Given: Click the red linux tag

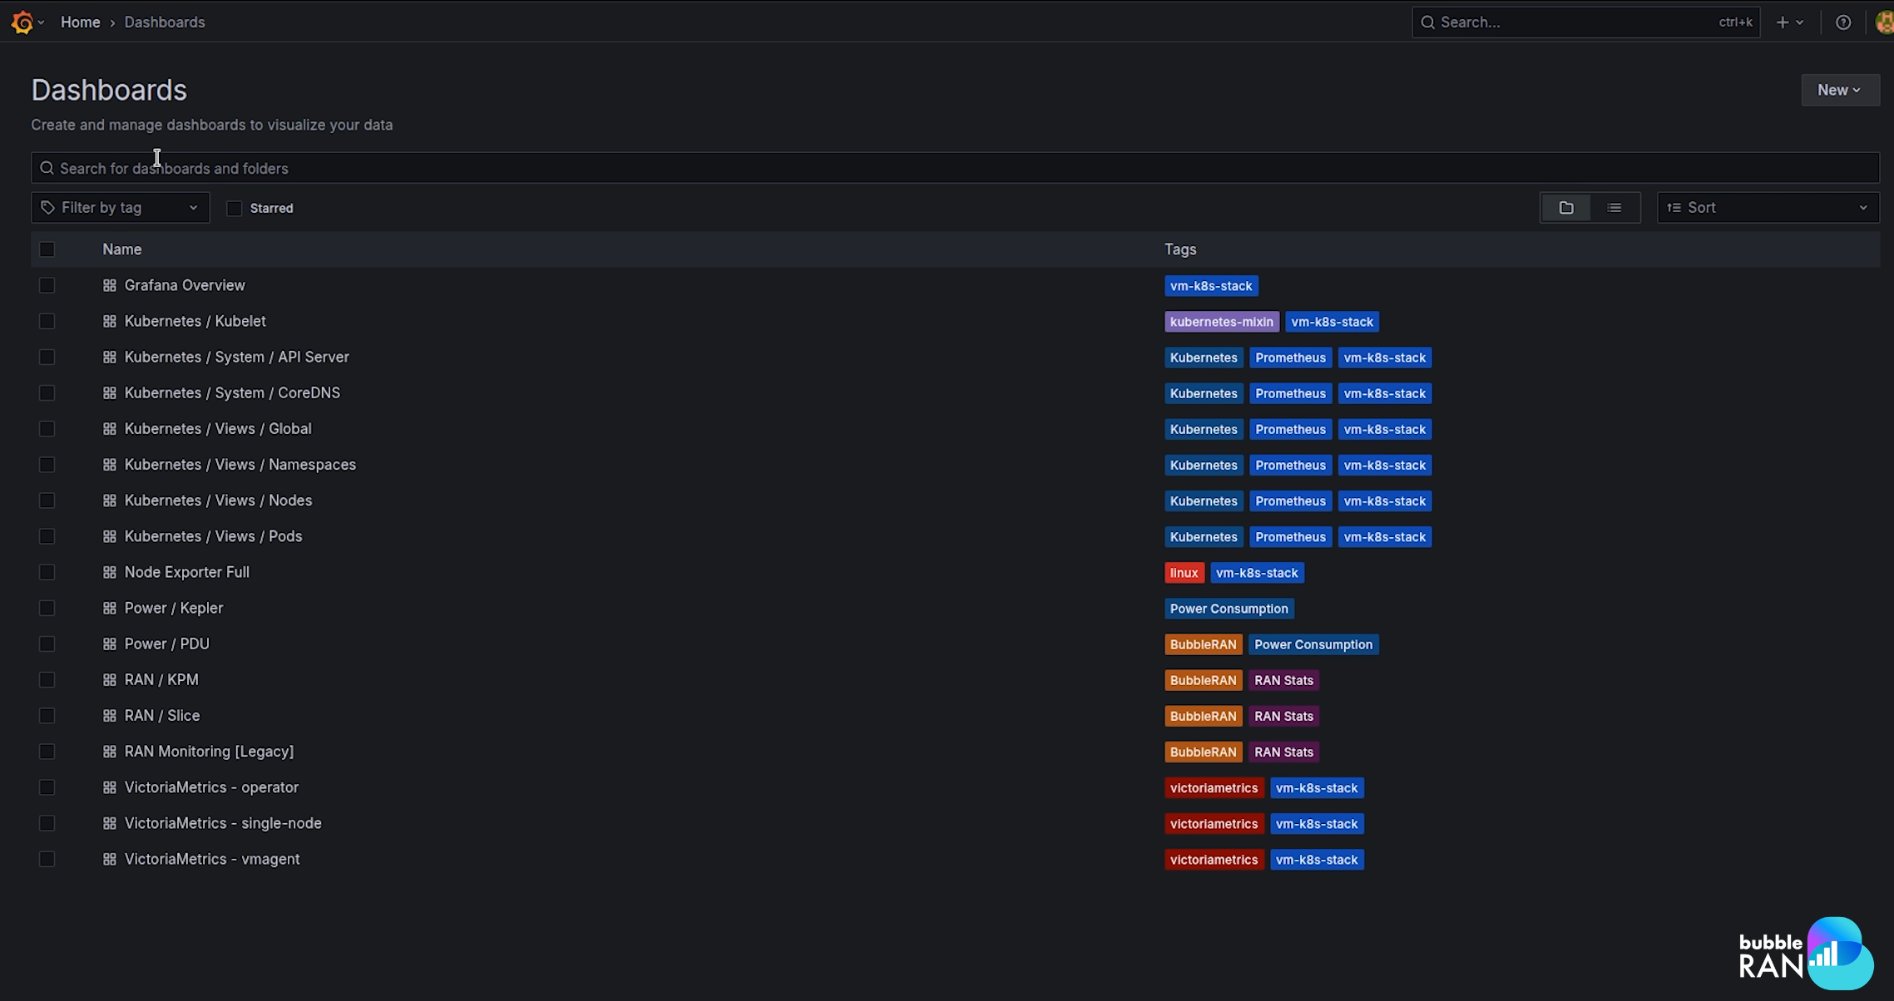Looking at the screenshot, I should (1184, 573).
